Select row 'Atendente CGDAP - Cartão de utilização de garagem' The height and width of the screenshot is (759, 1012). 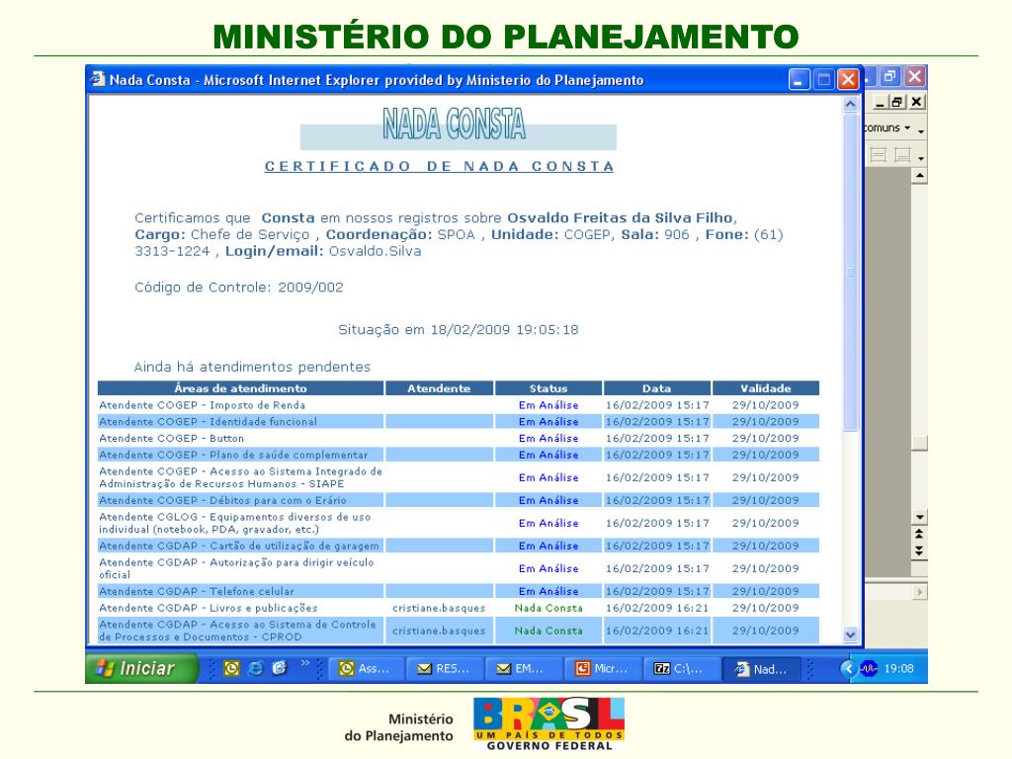(459, 546)
